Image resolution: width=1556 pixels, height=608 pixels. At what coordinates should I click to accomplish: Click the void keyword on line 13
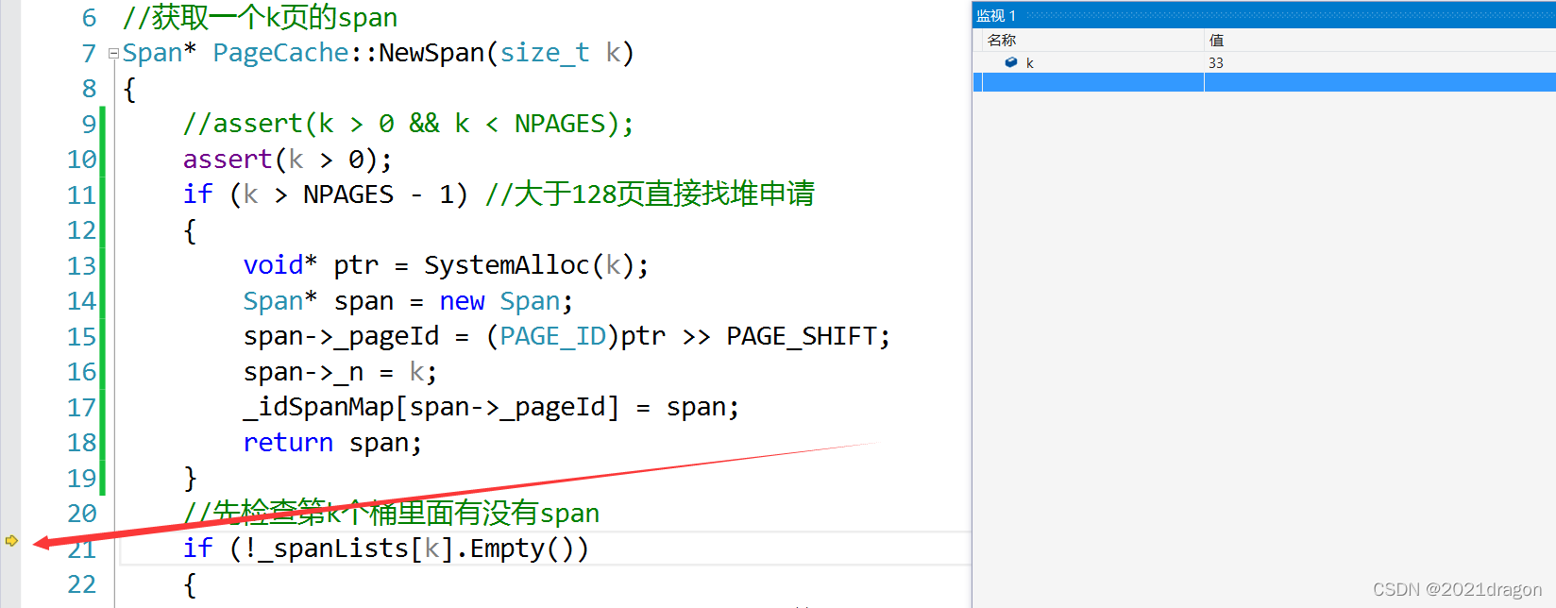[273, 265]
